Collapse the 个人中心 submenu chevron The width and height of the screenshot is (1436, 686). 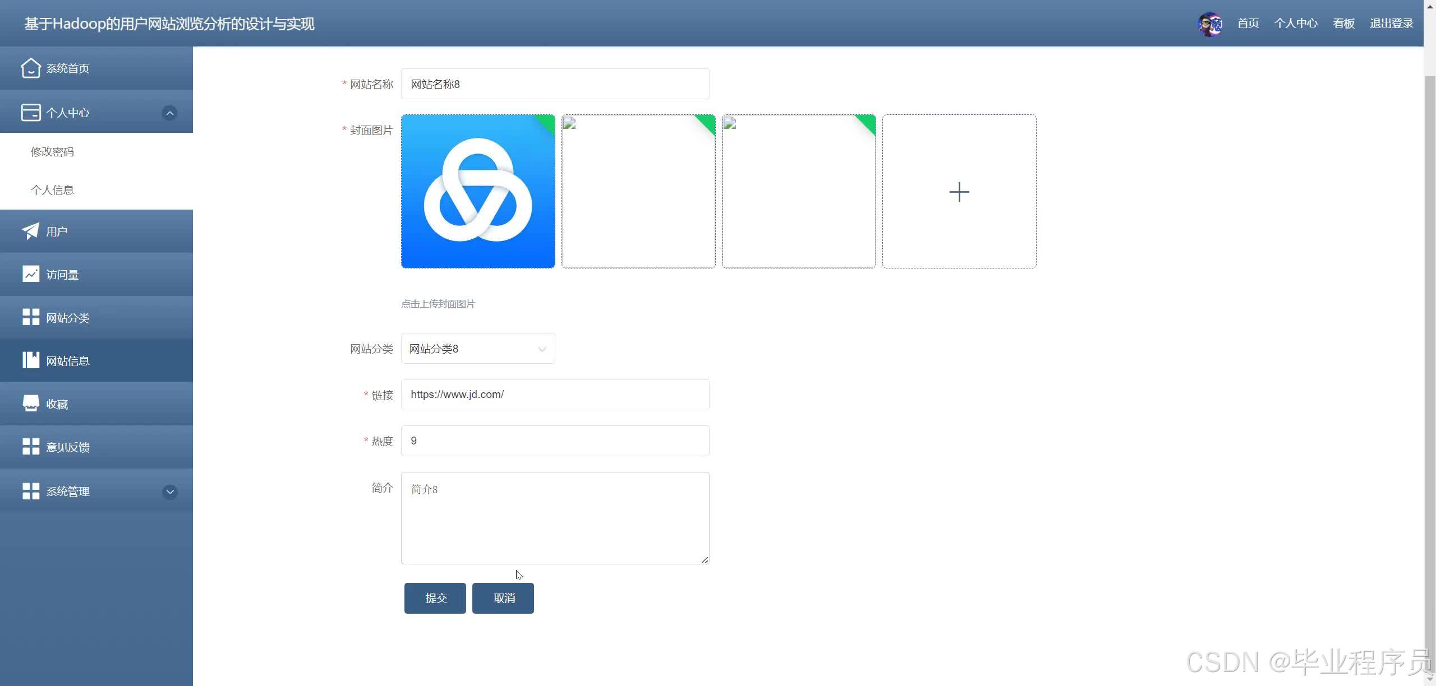point(169,113)
